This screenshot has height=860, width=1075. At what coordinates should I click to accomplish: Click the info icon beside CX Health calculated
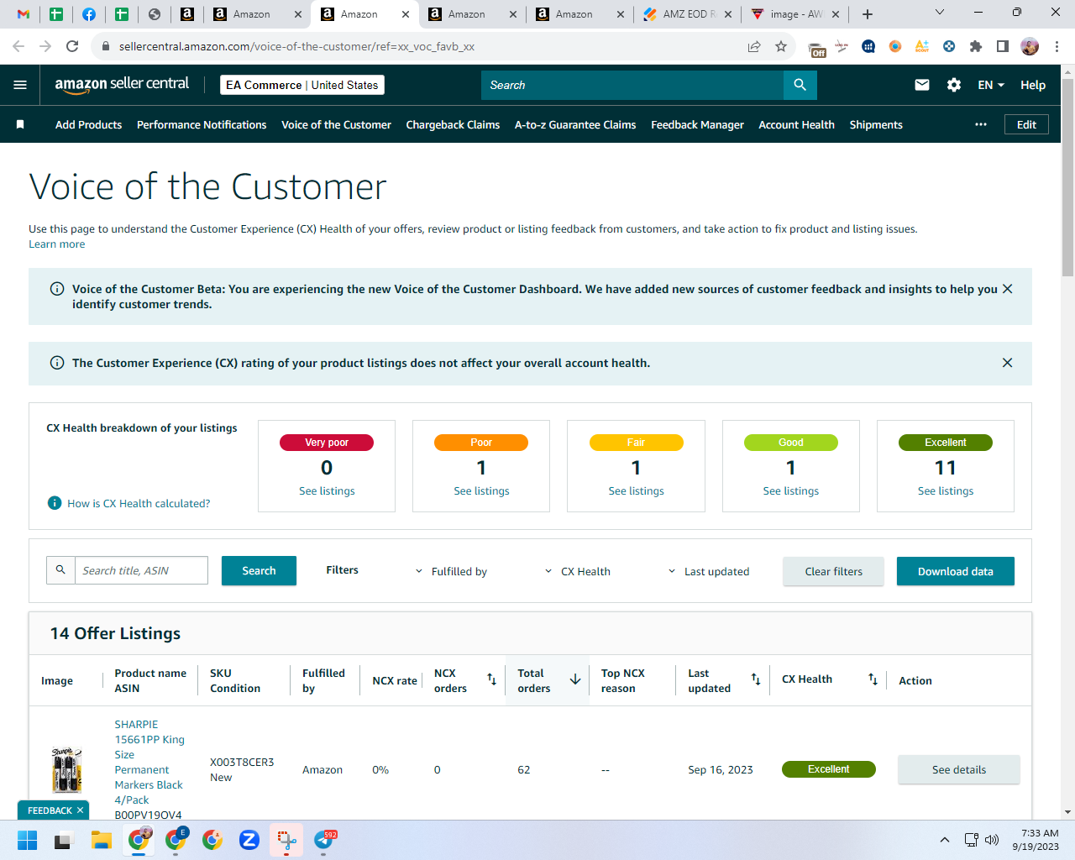point(55,503)
